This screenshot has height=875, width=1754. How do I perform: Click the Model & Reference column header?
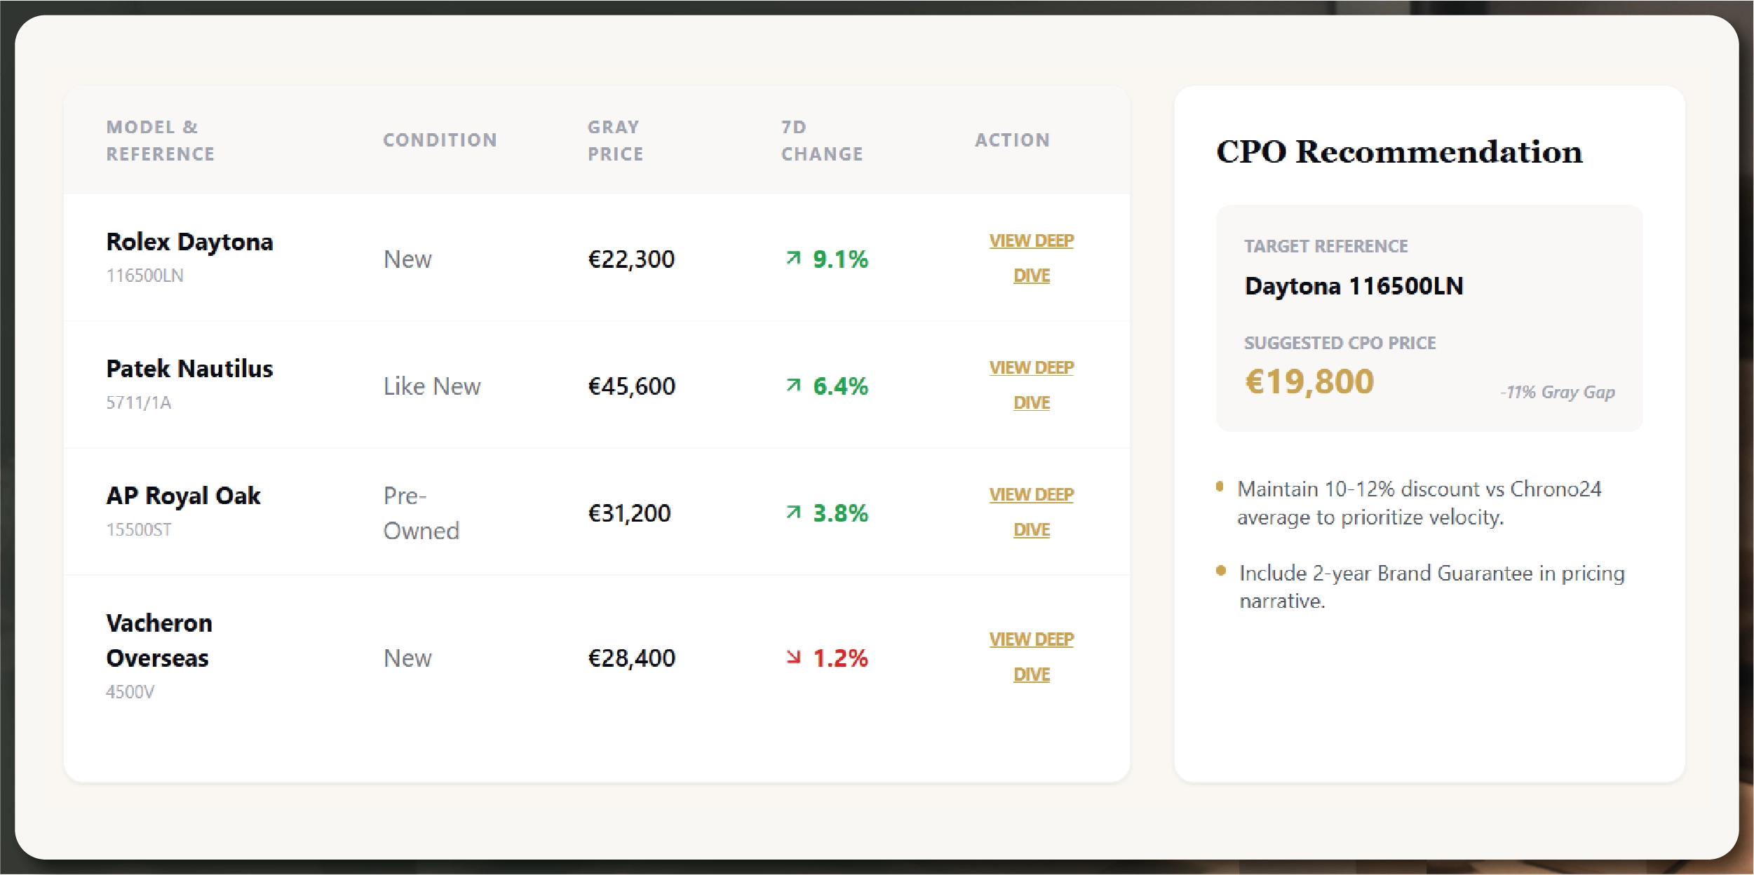(161, 140)
